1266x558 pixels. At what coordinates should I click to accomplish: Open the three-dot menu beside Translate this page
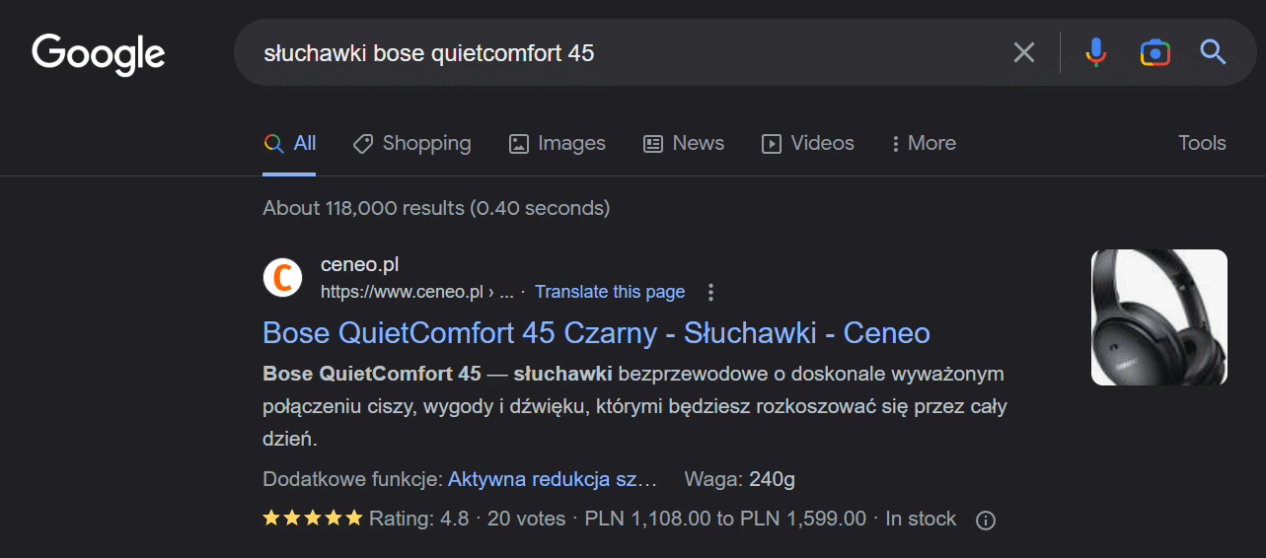click(710, 292)
